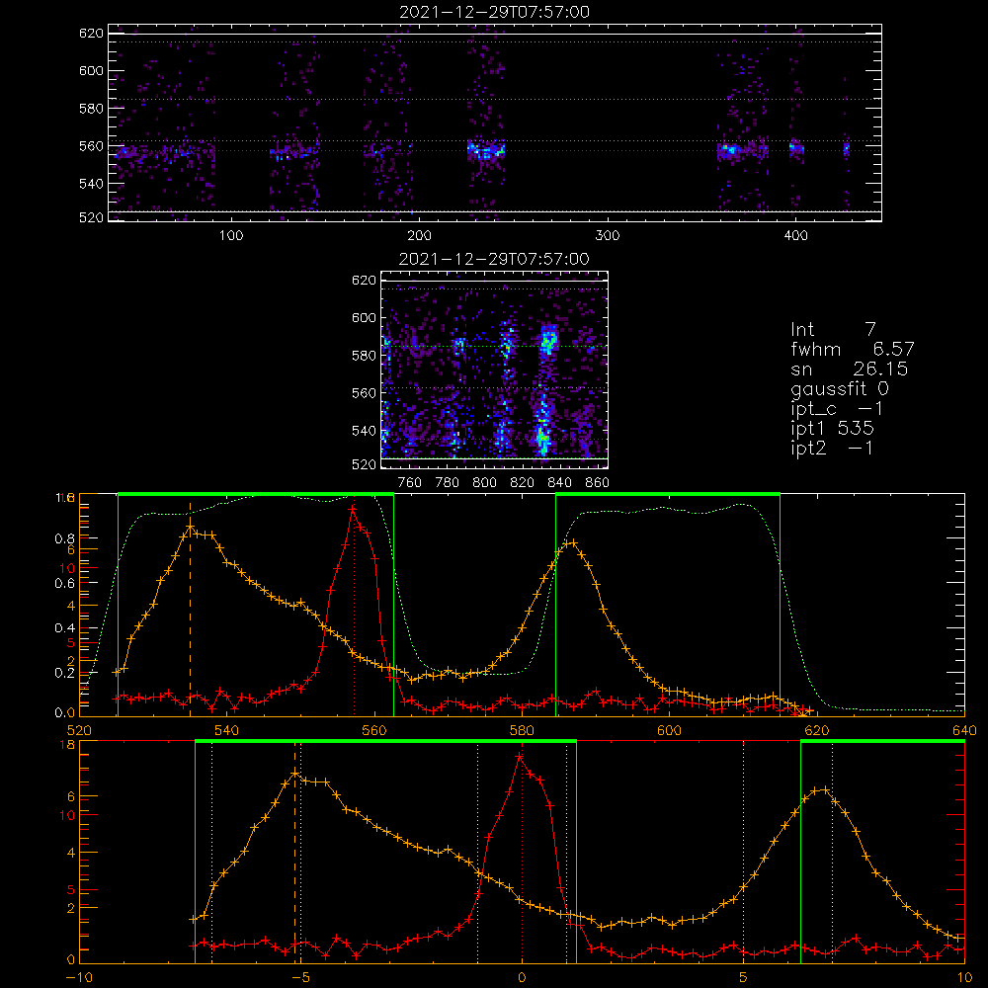Select the 'ipt2 -1' readout line
This screenshot has width=988, height=988.
pyautogui.click(x=832, y=448)
